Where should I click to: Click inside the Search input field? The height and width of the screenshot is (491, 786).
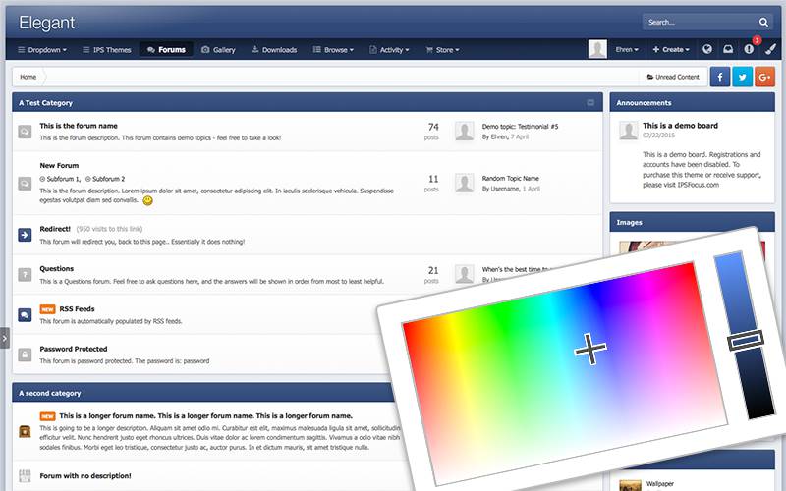click(700, 22)
